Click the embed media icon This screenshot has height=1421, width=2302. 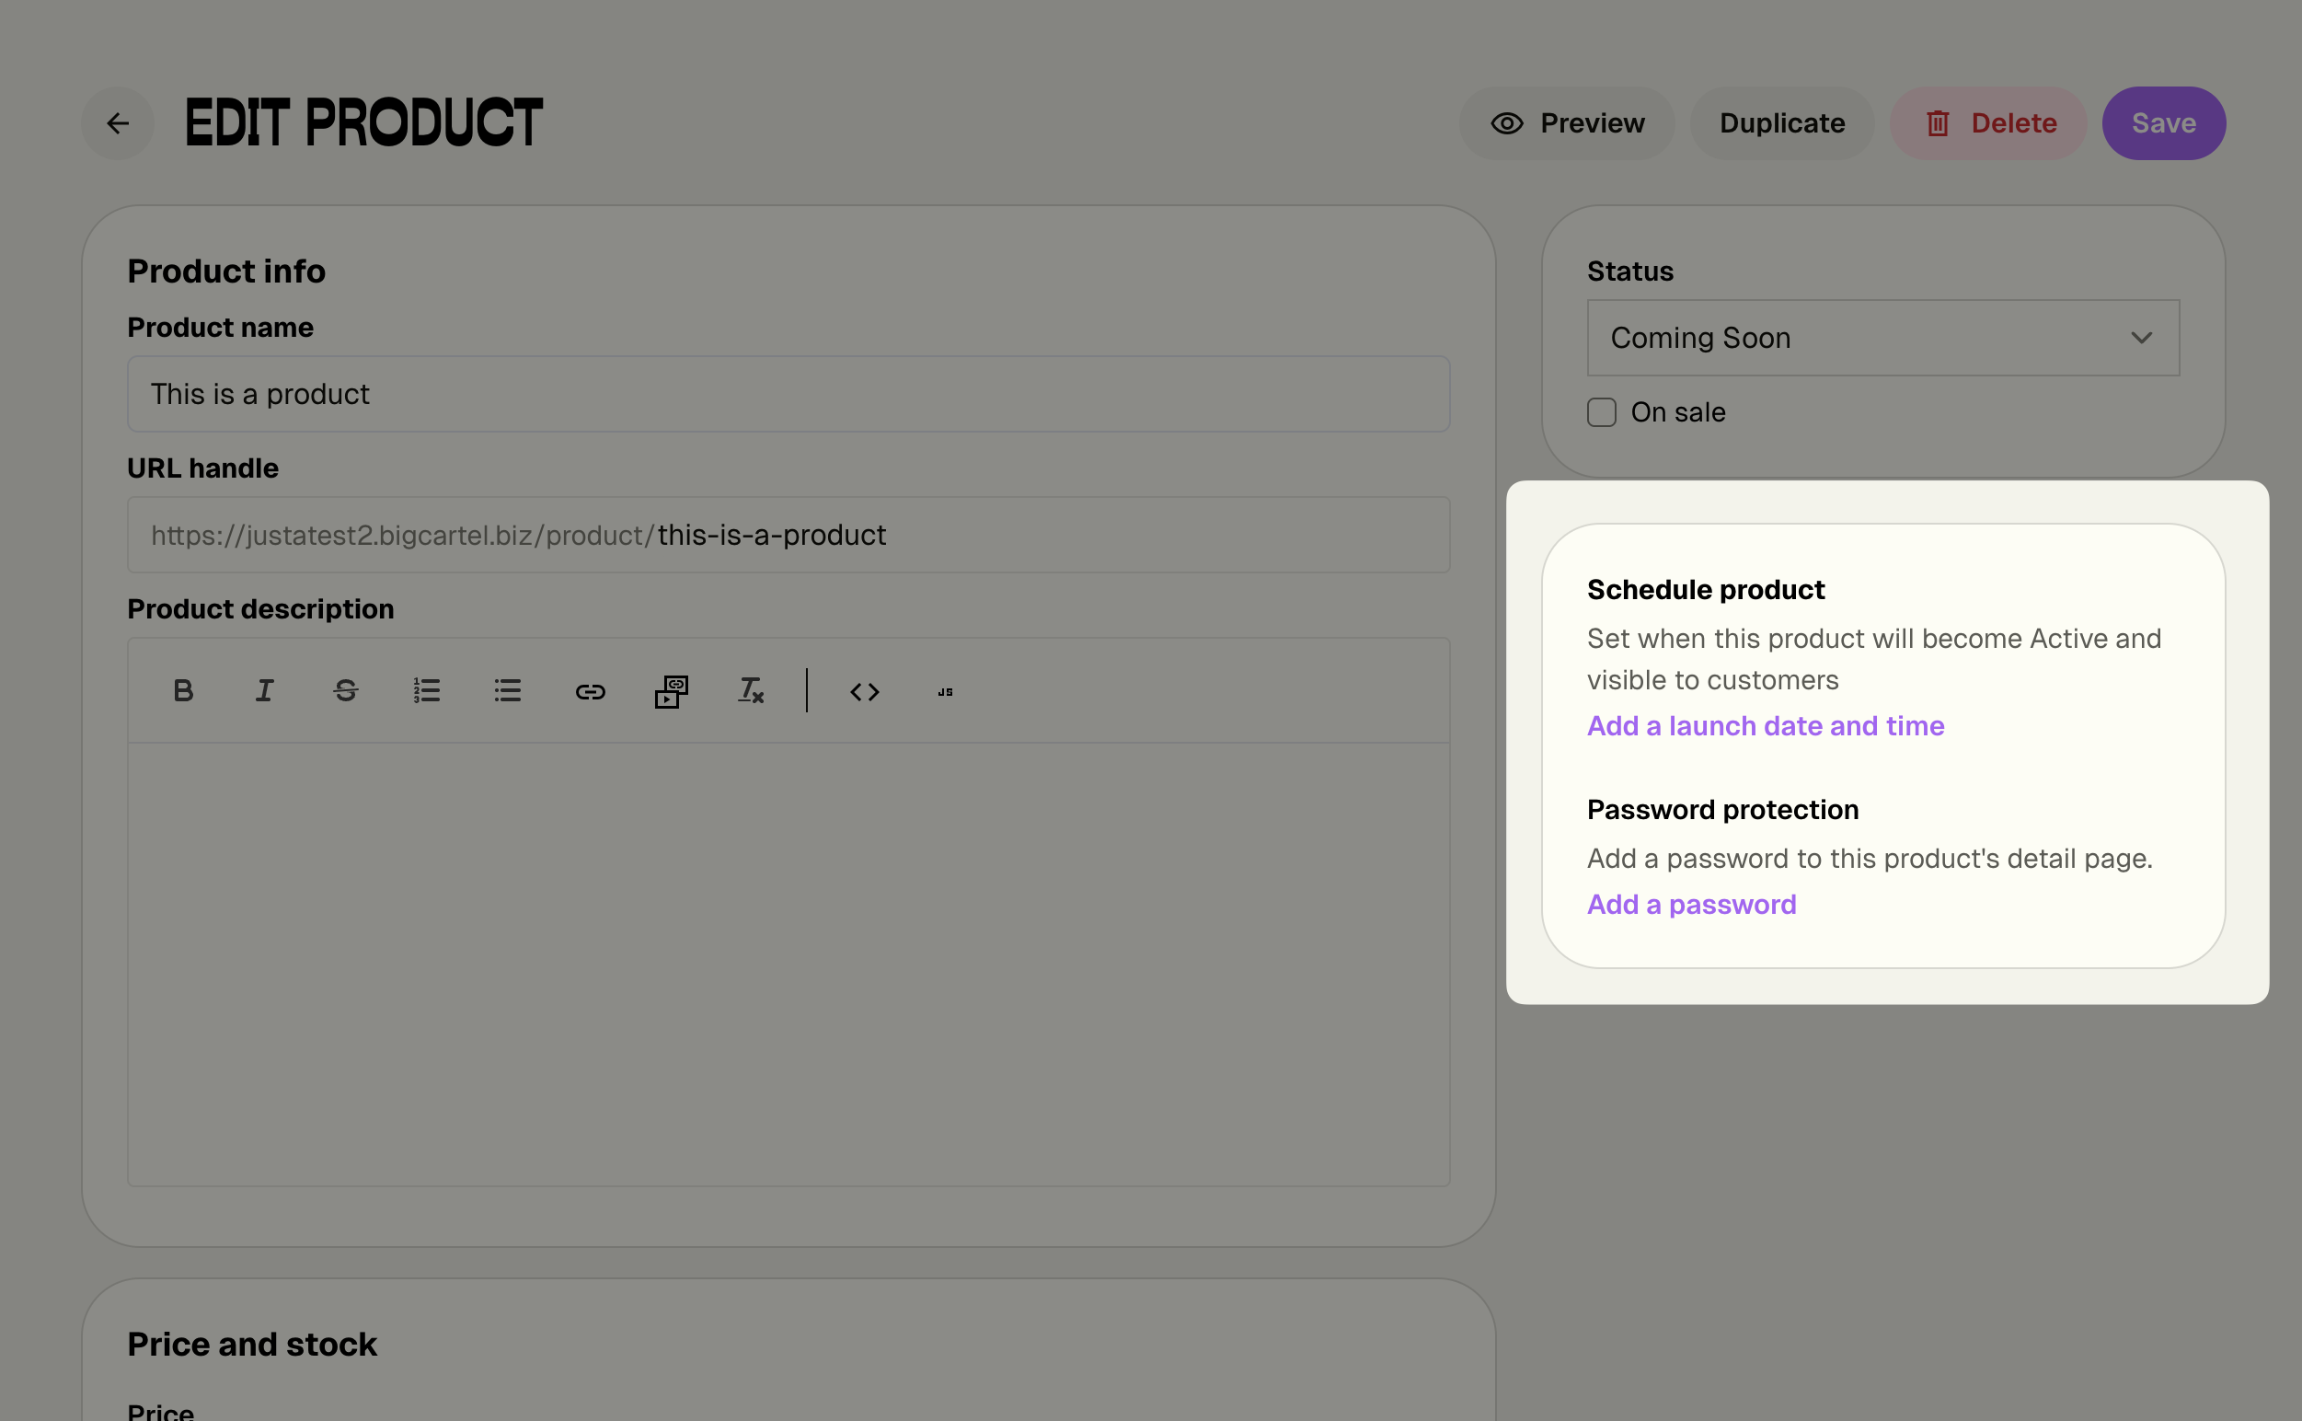coord(671,692)
